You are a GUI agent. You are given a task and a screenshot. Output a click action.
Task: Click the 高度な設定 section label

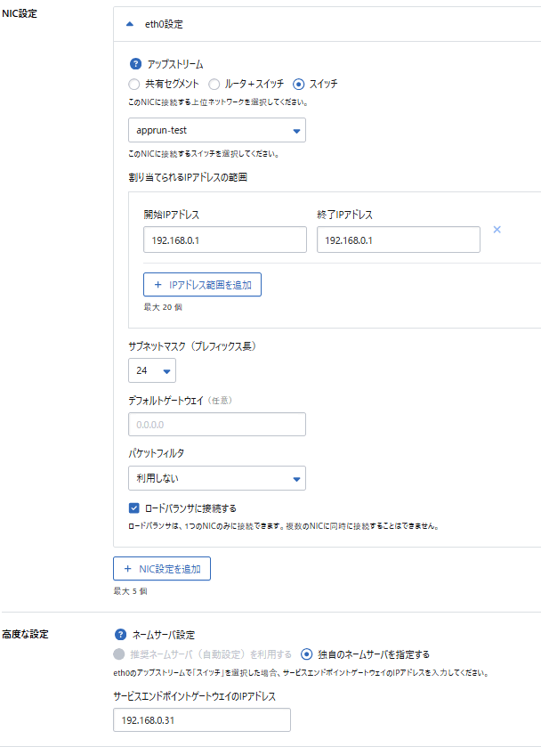click(25, 634)
